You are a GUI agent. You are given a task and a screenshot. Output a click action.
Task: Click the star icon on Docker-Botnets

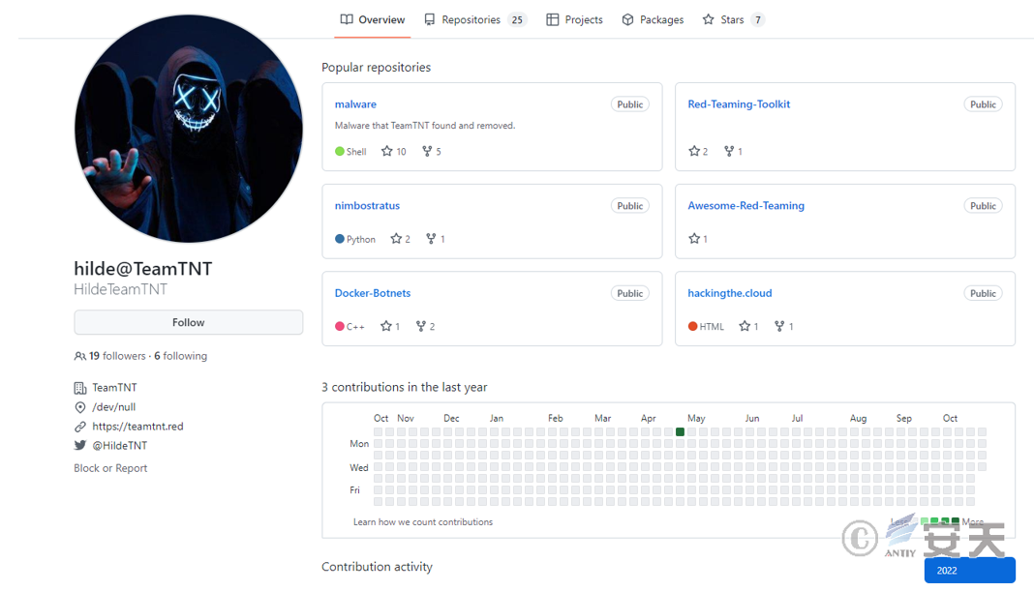386,326
